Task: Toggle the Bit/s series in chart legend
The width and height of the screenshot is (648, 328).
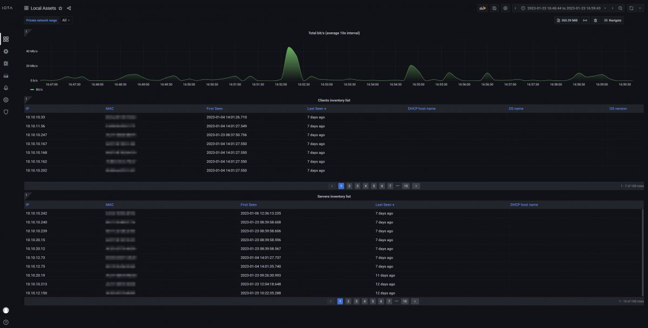Action: click(37, 90)
